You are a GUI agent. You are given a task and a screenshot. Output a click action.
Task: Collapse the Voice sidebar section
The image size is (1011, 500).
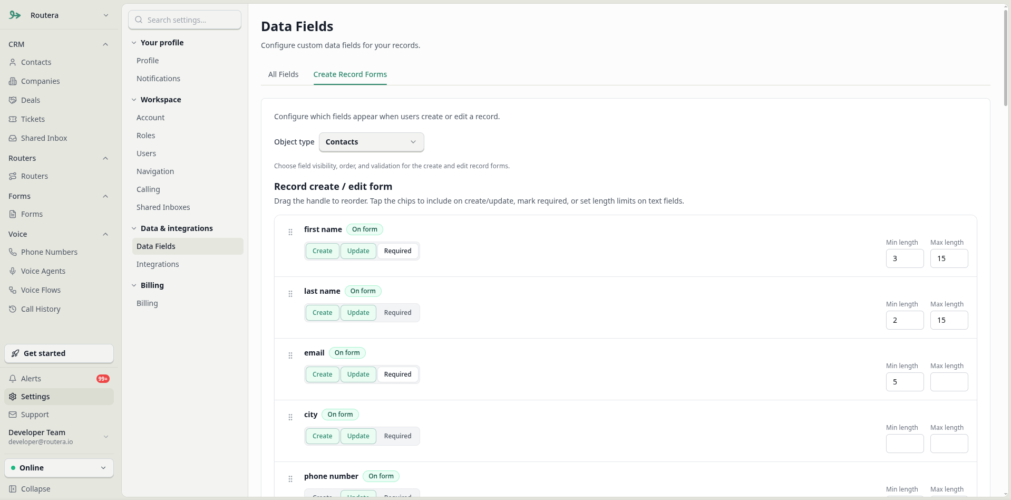[x=105, y=234]
